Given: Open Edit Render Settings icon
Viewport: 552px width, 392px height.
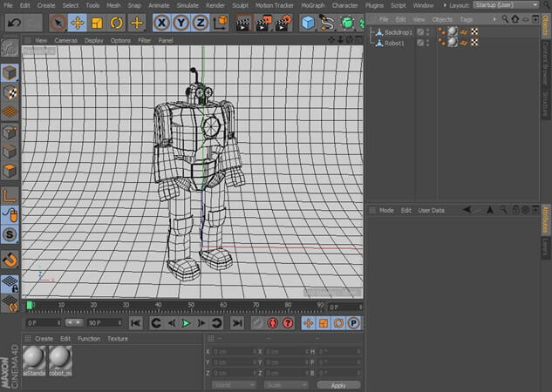Looking at the screenshot, I should [x=283, y=23].
